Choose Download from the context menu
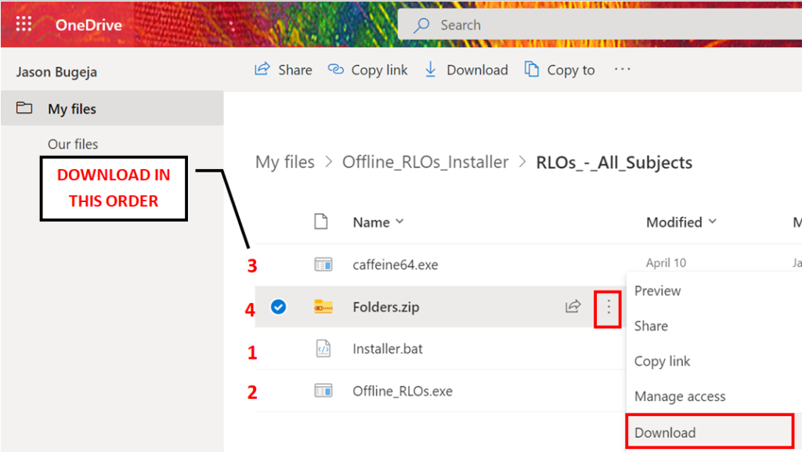This screenshot has height=452, width=802. tap(665, 432)
